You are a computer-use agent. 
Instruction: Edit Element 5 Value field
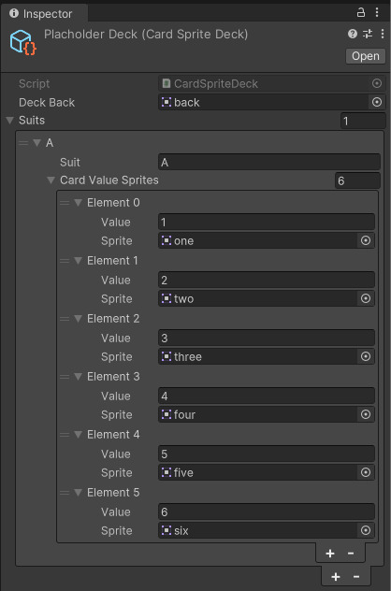pos(267,512)
